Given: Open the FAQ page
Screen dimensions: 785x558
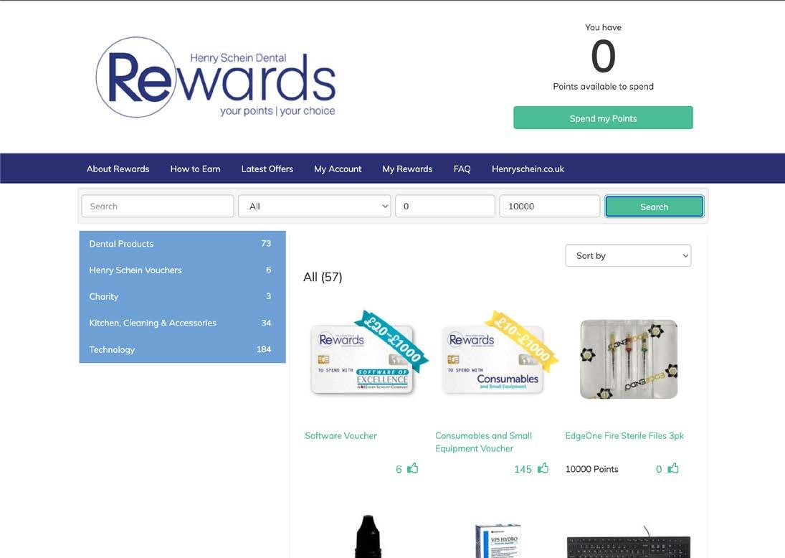Looking at the screenshot, I should [462, 169].
